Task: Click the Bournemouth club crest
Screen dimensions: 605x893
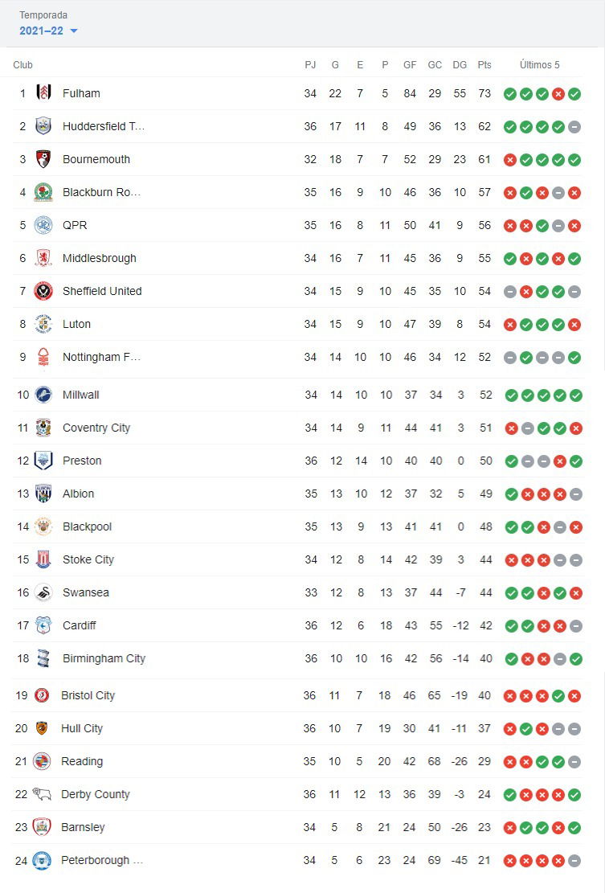Action: point(43,159)
